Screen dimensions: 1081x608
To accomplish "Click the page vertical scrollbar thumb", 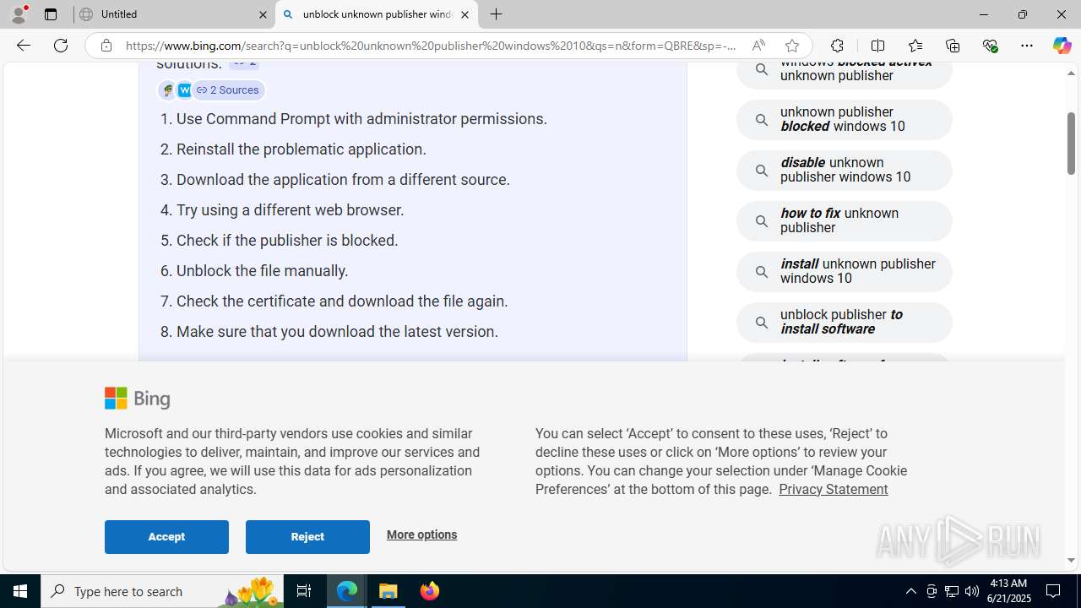I will pyautogui.click(x=1071, y=142).
